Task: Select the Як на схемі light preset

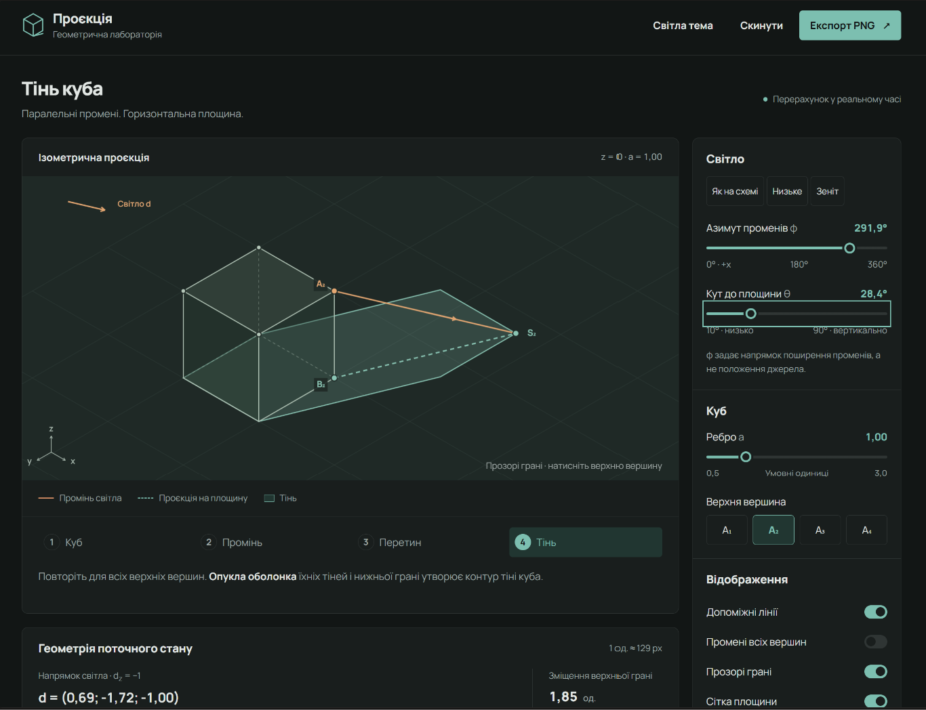Action: point(735,191)
